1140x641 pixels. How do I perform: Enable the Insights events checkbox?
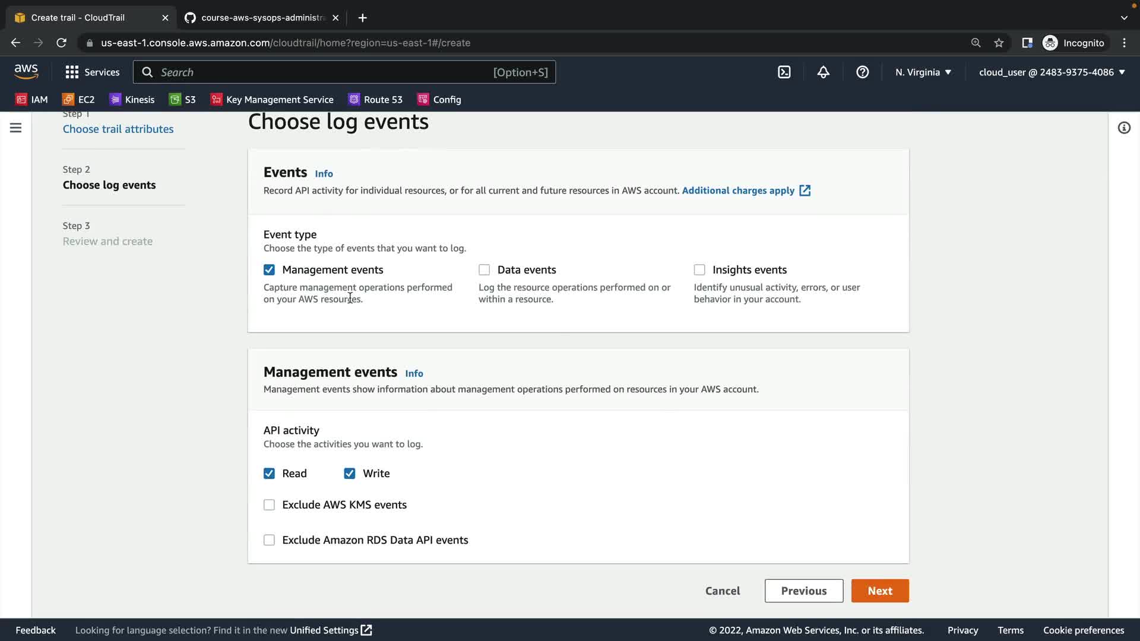point(699,270)
